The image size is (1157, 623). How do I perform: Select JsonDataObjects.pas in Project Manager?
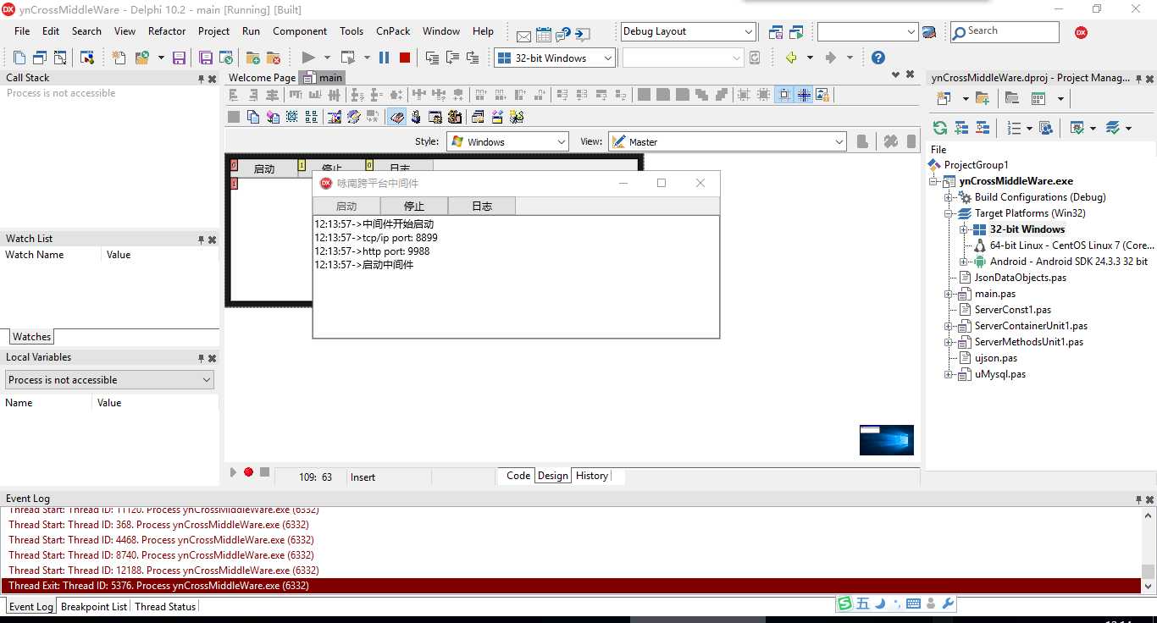tap(1020, 278)
